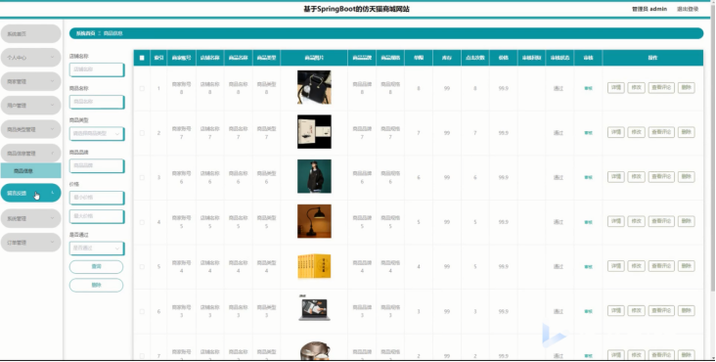
Task: Open the 个人中心 sidebar menu
Action: (30, 58)
